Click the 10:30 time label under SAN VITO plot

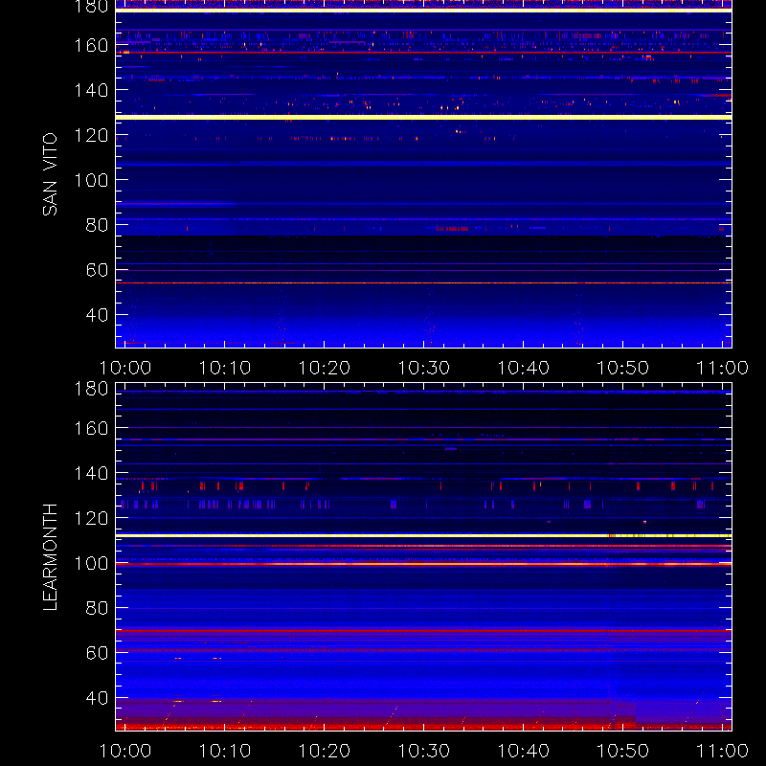[x=423, y=368]
